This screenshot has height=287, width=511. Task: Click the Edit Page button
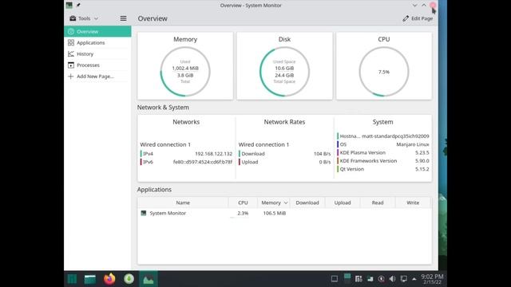(x=418, y=18)
